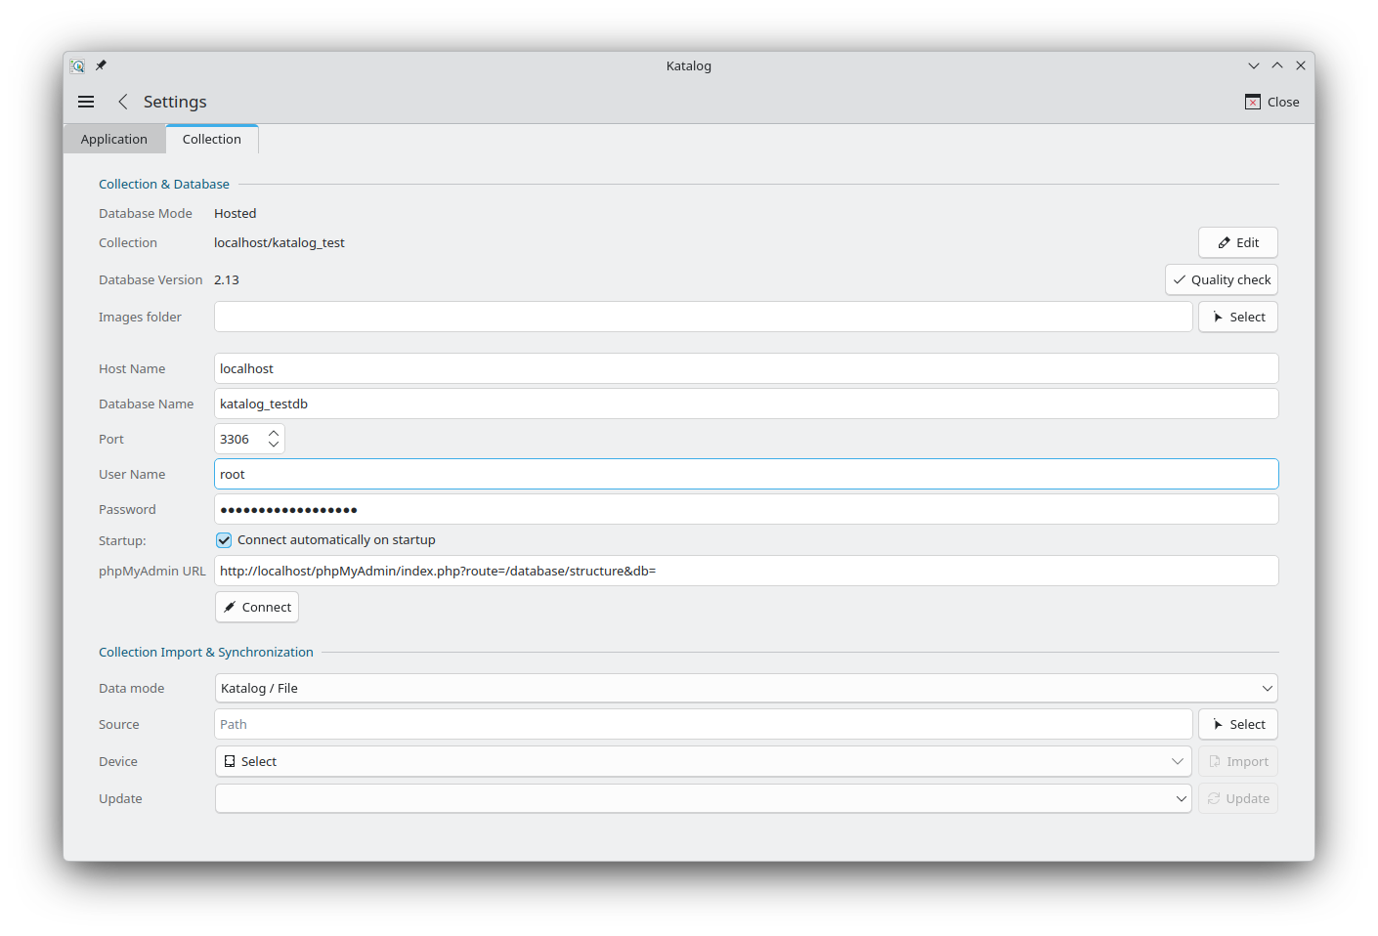
Task: Maximize the Katalog window
Action: tap(1277, 65)
